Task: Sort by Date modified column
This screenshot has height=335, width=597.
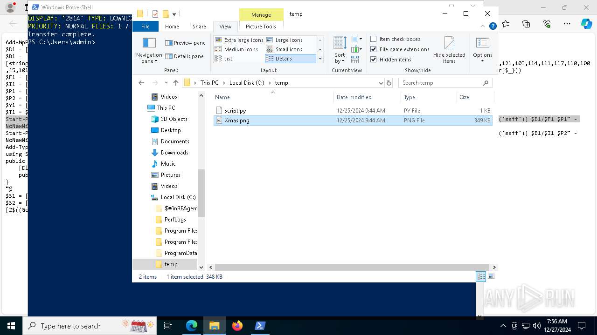Action: 367,97
